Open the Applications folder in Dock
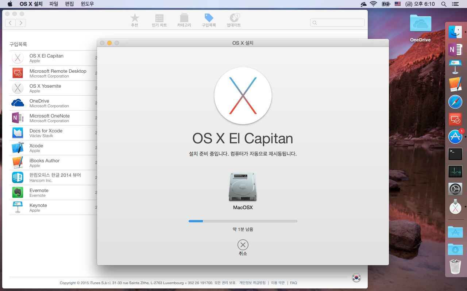This screenshot has width=467, height=291. (455, 232)
